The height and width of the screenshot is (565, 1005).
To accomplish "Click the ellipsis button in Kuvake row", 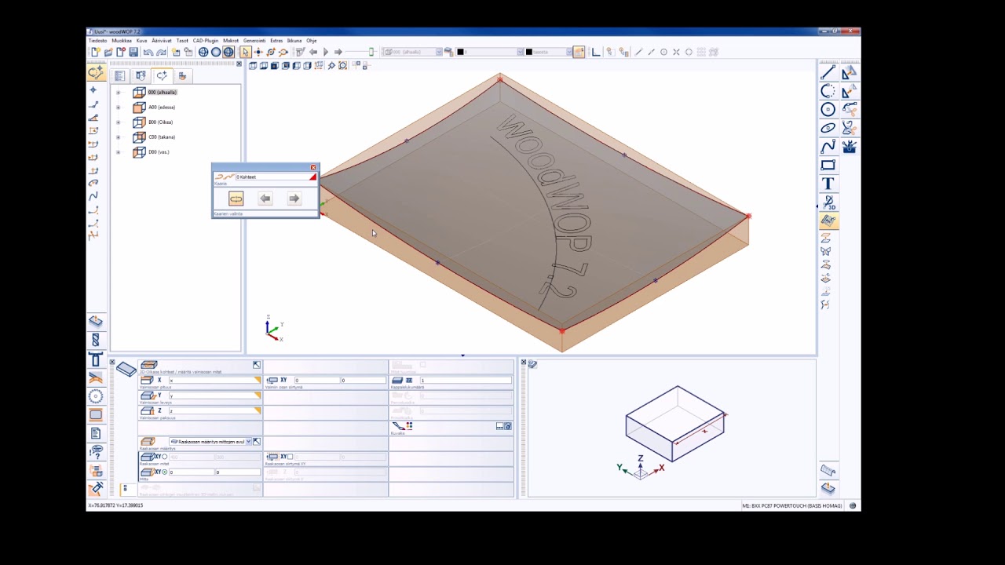I will [499, 426].
